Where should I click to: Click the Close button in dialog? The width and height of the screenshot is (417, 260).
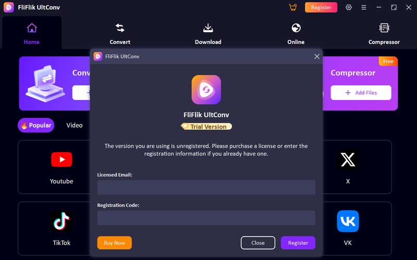(x=258, y=243)
